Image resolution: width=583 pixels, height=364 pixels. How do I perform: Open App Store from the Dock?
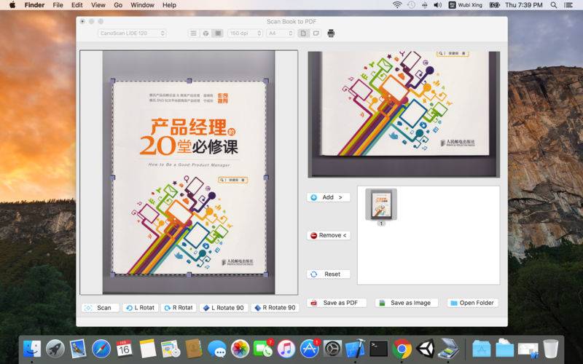[309, 349]
